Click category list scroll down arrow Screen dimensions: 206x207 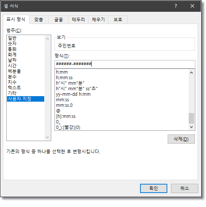pyautogui.click(x=48, y=137)
